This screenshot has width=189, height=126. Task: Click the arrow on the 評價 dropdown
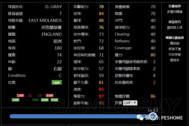(x=135, y=103)
